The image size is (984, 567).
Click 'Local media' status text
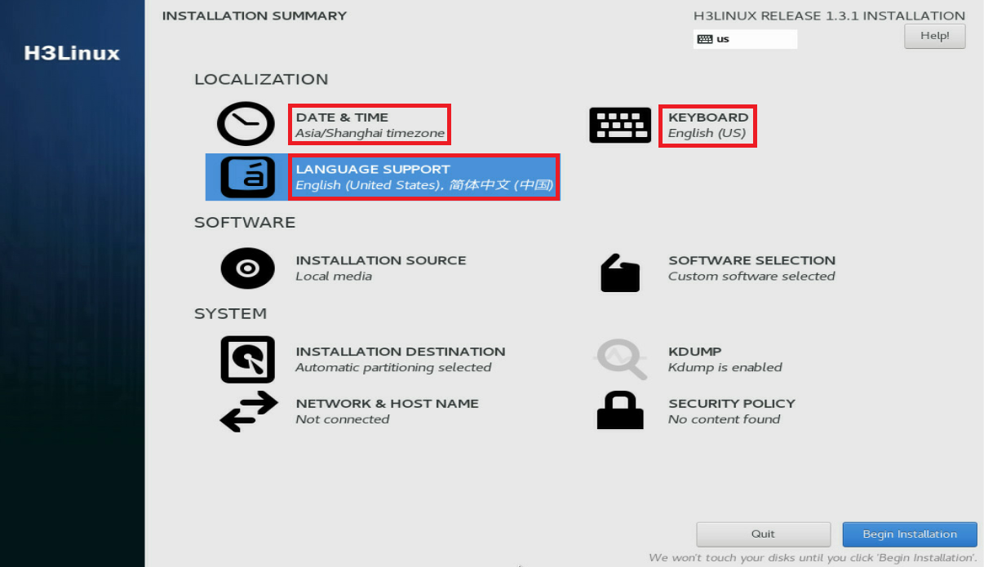coord(334,277)
